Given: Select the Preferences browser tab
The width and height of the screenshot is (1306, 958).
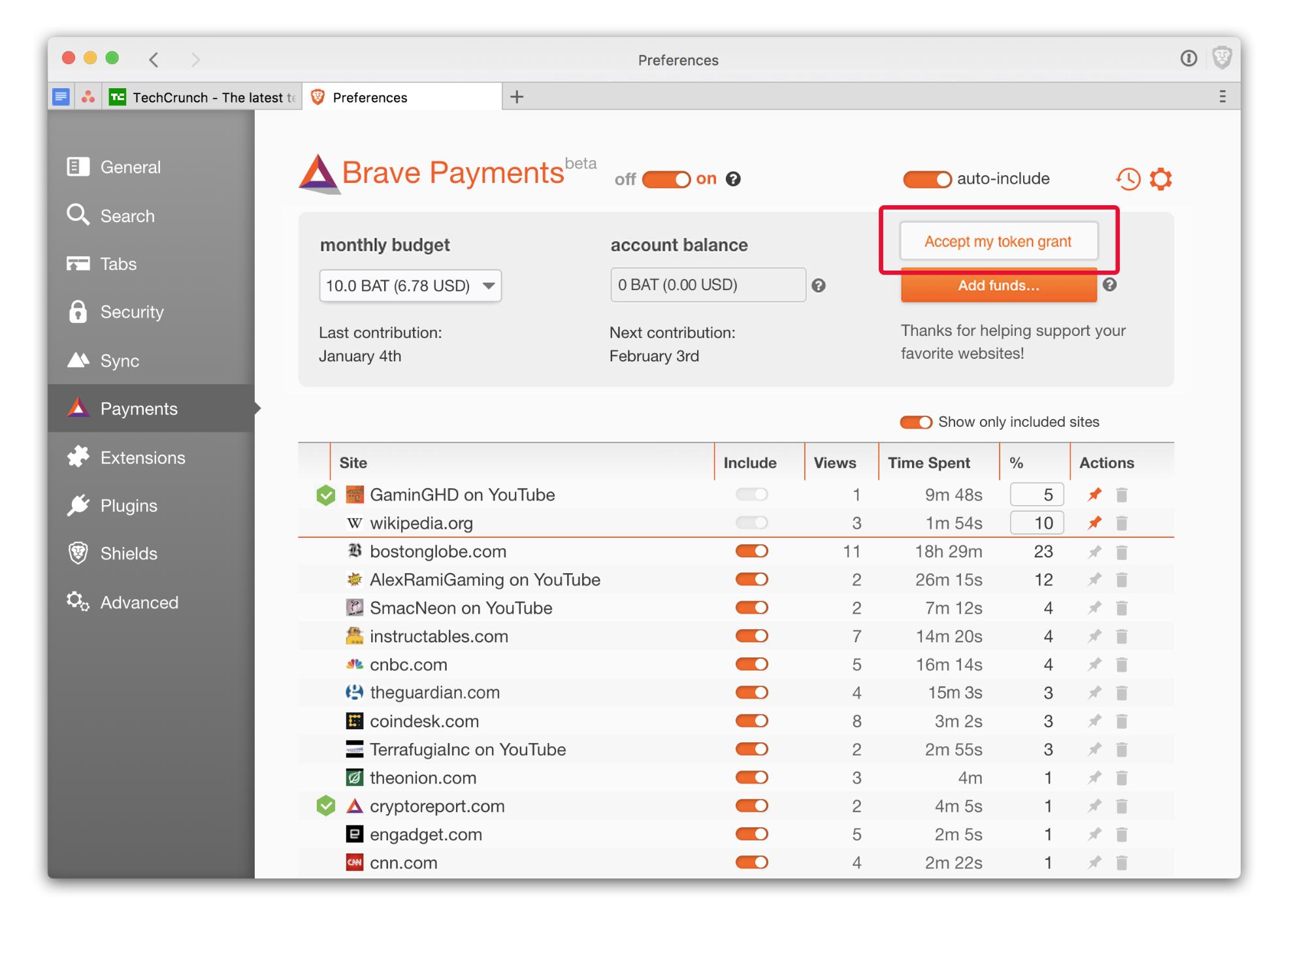Looking at the screenshot, I should (402, 97).
